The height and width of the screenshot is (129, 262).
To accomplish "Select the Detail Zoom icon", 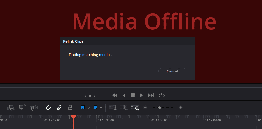I will pos(124,107).
